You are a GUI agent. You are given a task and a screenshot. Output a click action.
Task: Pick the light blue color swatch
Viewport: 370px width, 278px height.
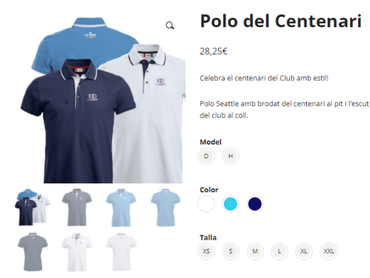[x=231, y=203]
